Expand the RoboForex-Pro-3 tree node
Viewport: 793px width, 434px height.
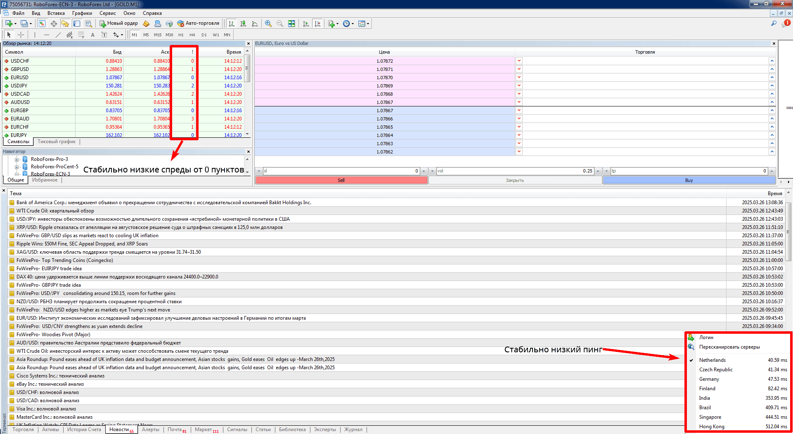(17, 159)
